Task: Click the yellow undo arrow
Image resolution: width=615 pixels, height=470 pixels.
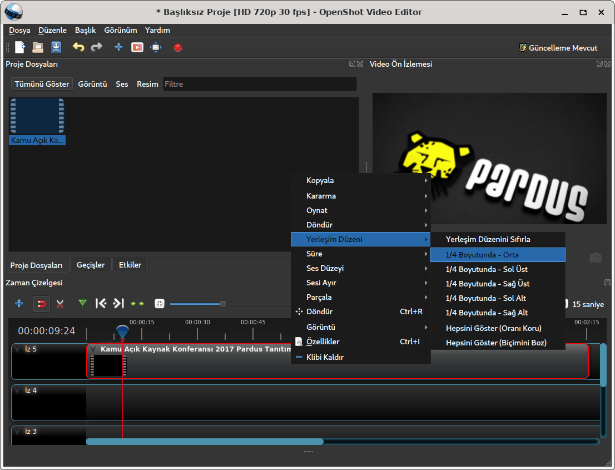Action: (78, 47)
